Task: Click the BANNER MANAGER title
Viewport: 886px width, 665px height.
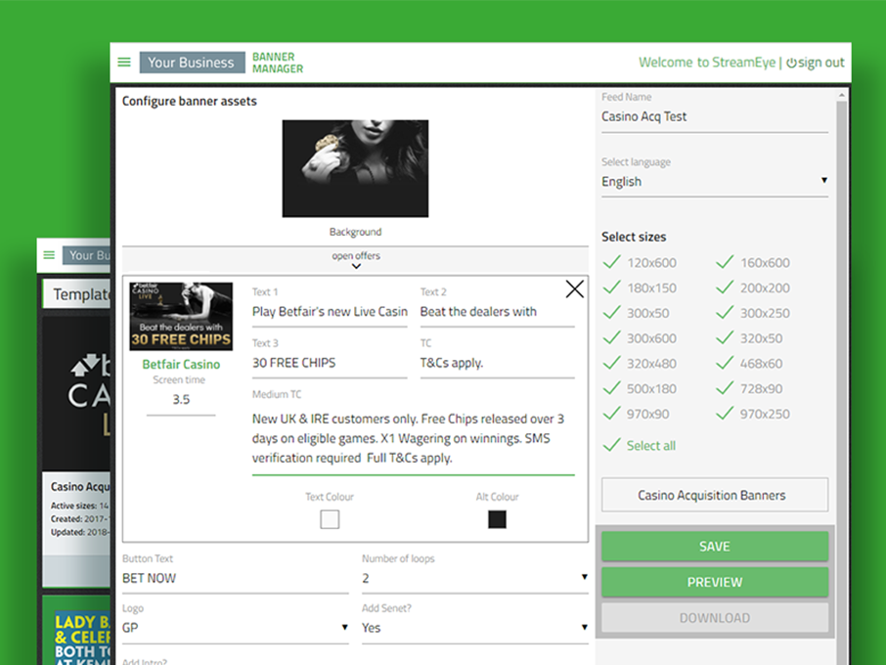Action: coord(278,63)
